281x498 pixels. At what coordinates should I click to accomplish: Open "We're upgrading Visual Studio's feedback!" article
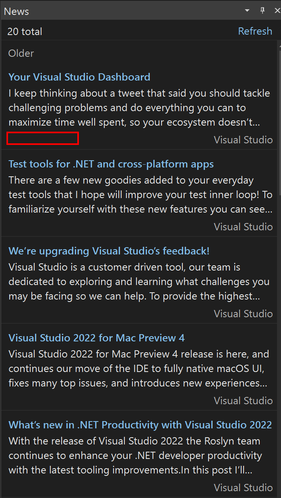pyautogui.click(x=109, y=251)
